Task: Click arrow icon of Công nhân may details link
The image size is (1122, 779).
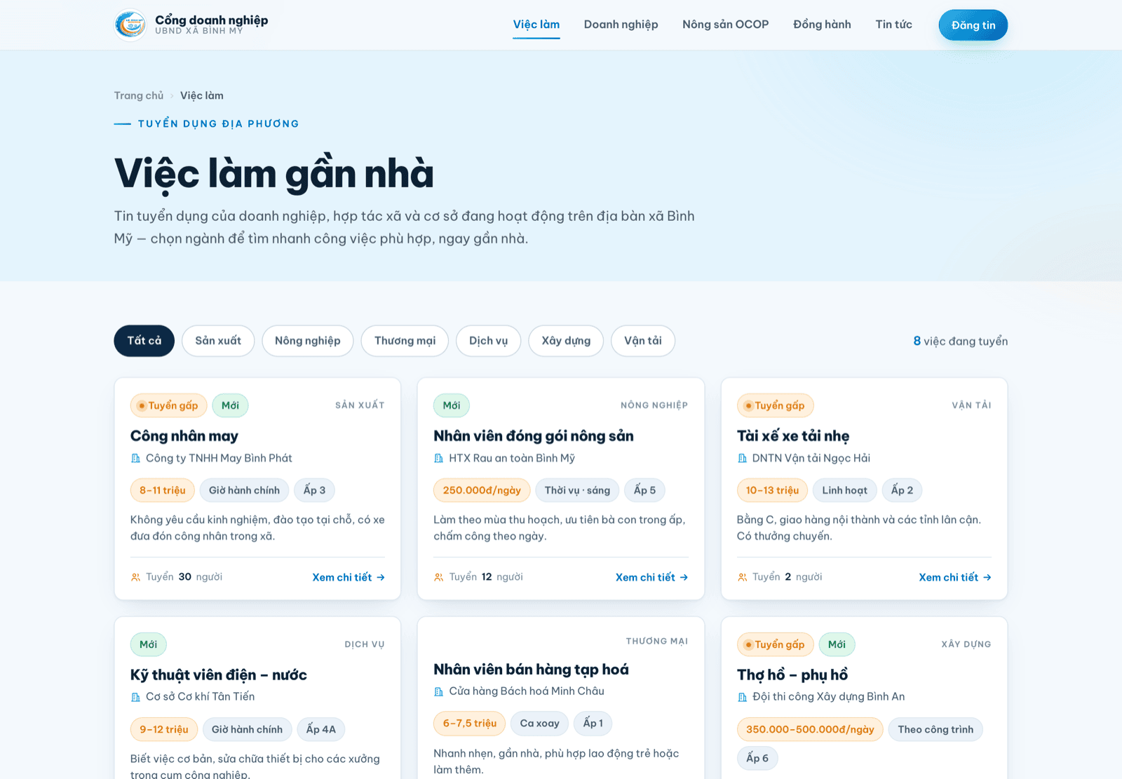Action: coord(381,577)
